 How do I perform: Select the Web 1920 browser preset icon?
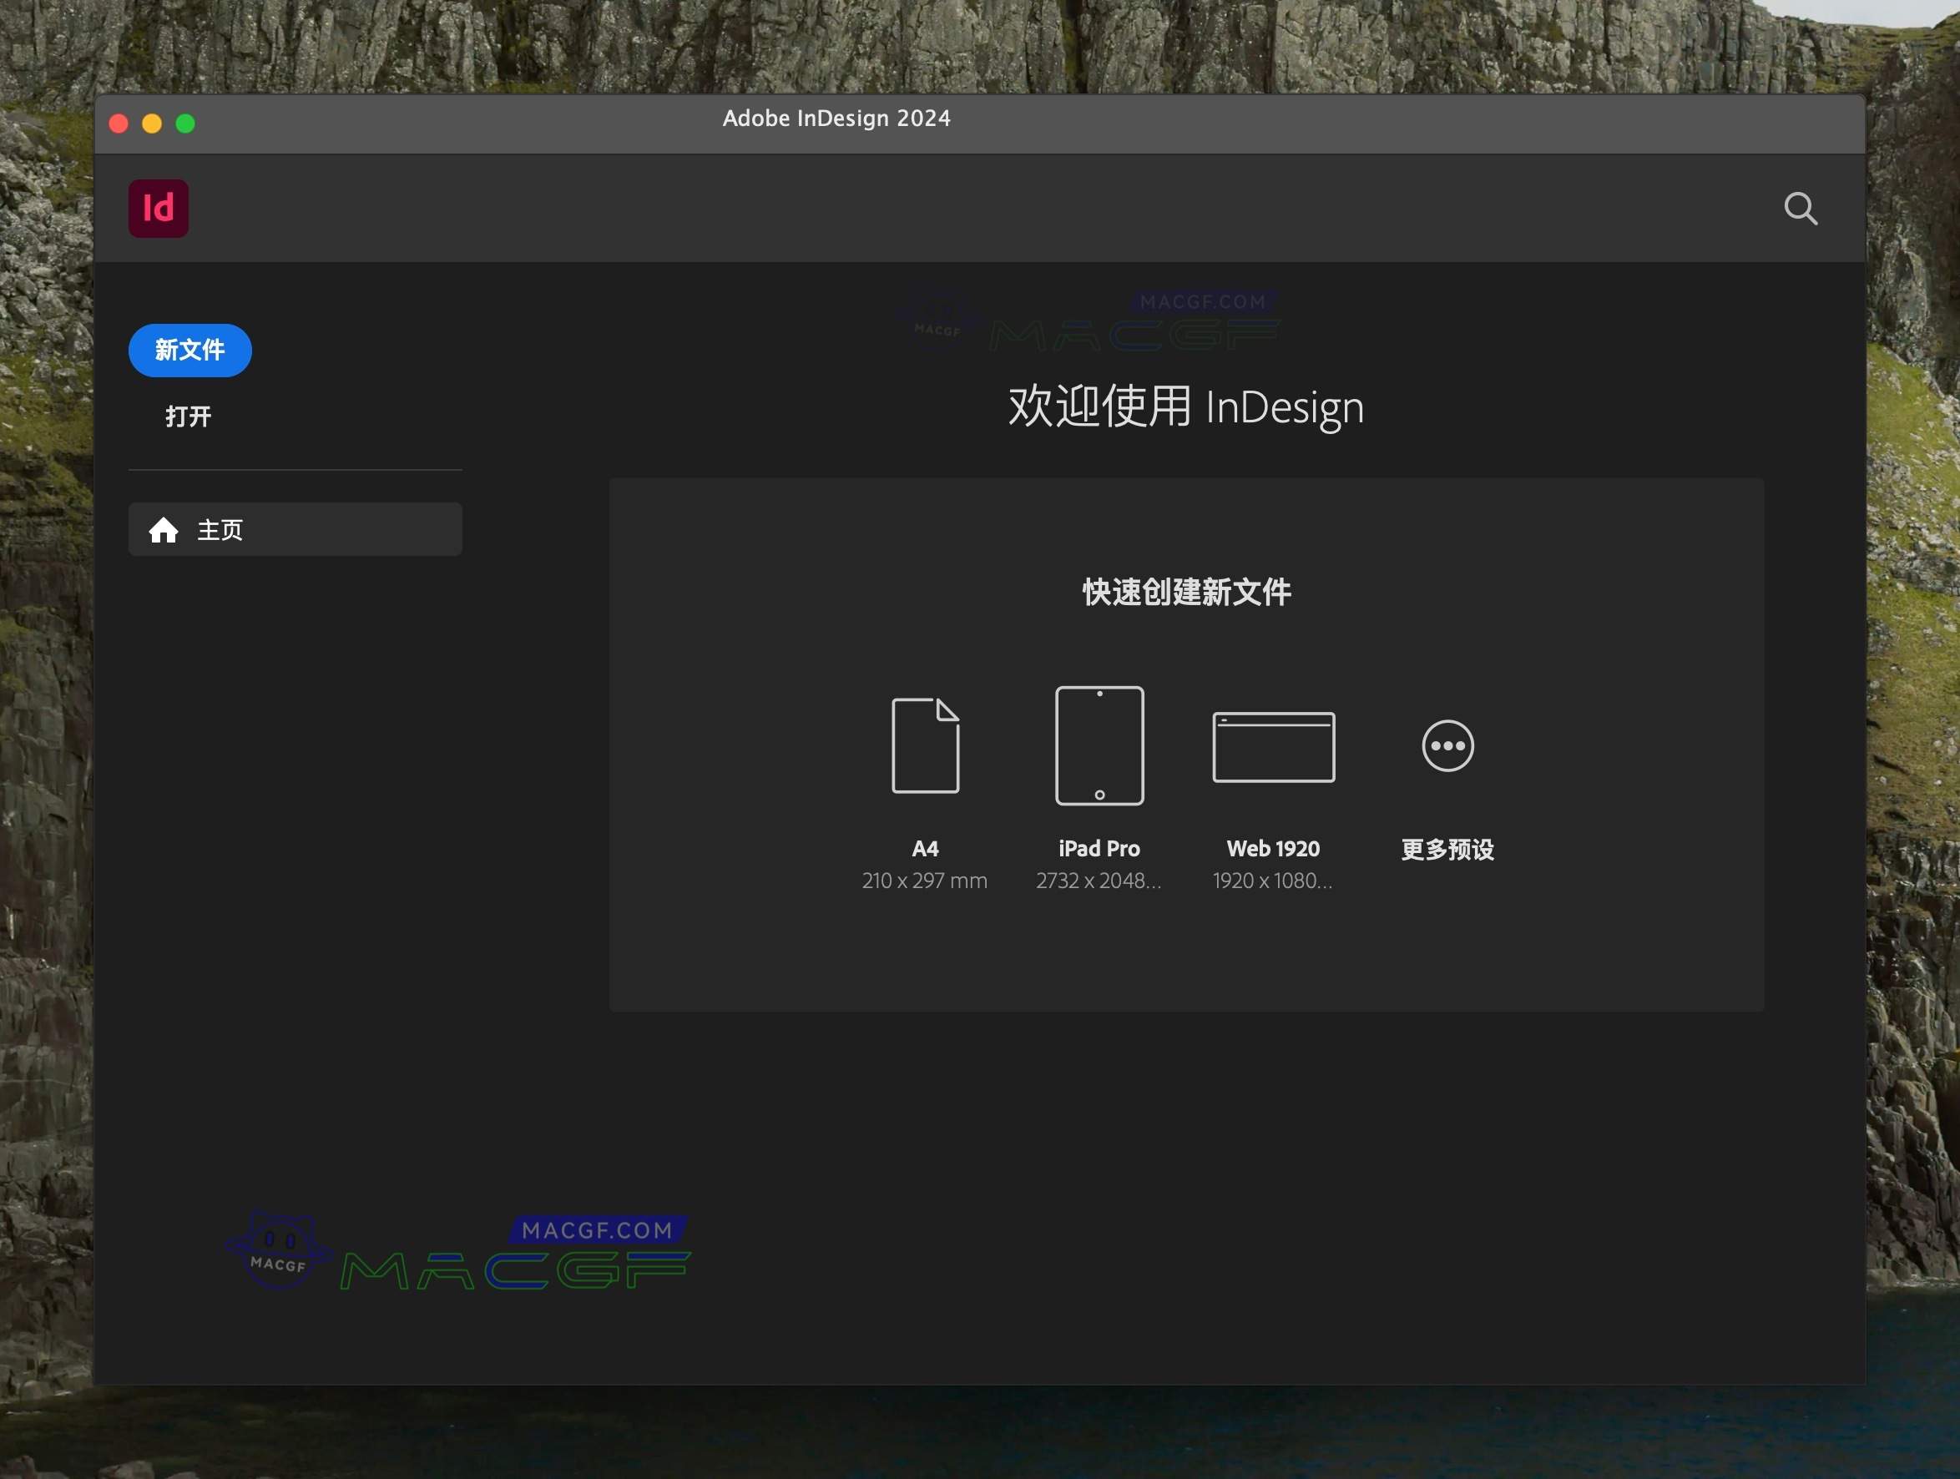tap(1272, 745)
